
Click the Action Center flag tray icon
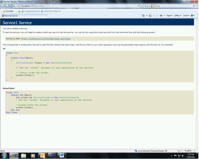point(175,156)
